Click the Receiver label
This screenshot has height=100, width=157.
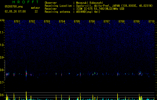[x=51, y=9]
